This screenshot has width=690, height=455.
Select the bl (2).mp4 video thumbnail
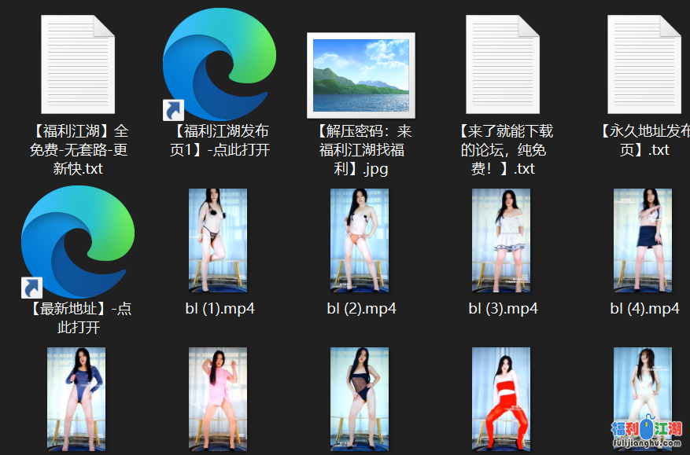[x=360, y=240]
